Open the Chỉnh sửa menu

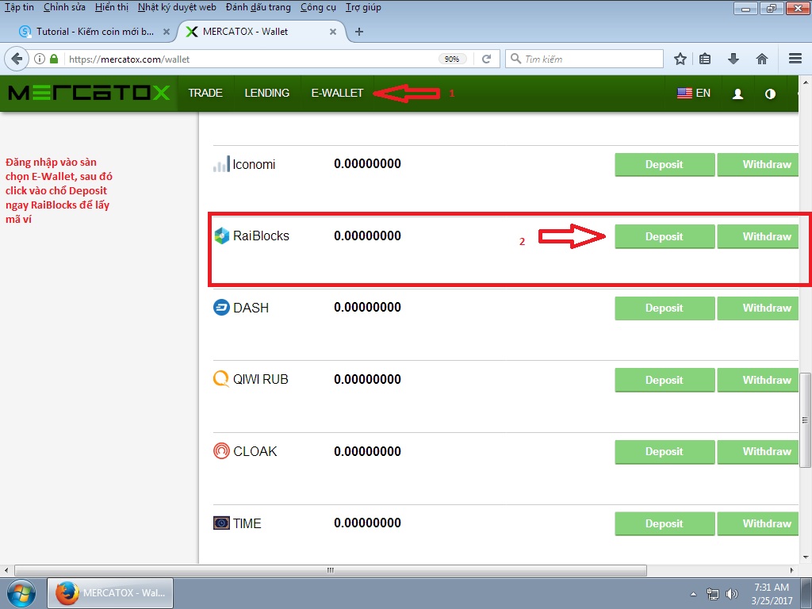click(x=64, y=7)
